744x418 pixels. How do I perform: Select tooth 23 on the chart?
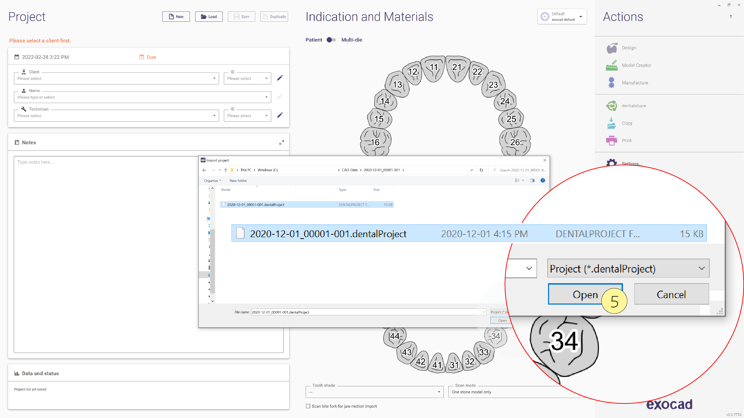coord(493,85)
